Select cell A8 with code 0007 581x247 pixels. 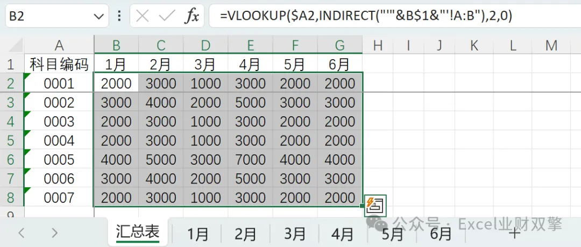point(59,197)
